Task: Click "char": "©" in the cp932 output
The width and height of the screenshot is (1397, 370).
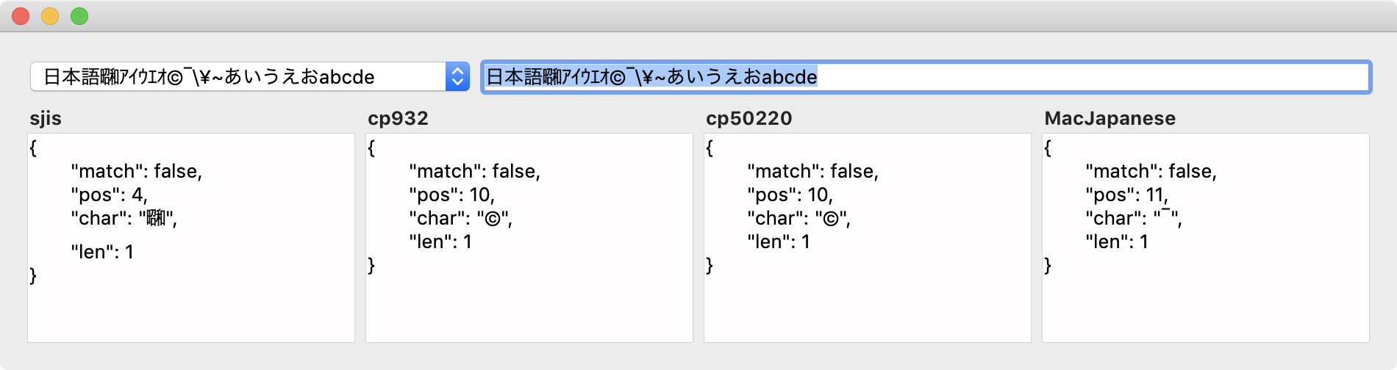Action: 461,219
